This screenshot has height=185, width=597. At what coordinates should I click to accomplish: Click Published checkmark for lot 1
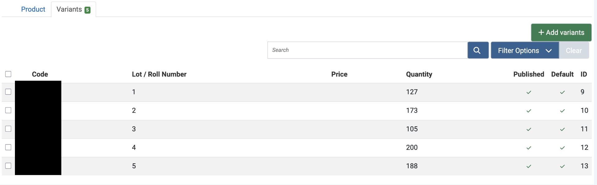coord(529,92)
